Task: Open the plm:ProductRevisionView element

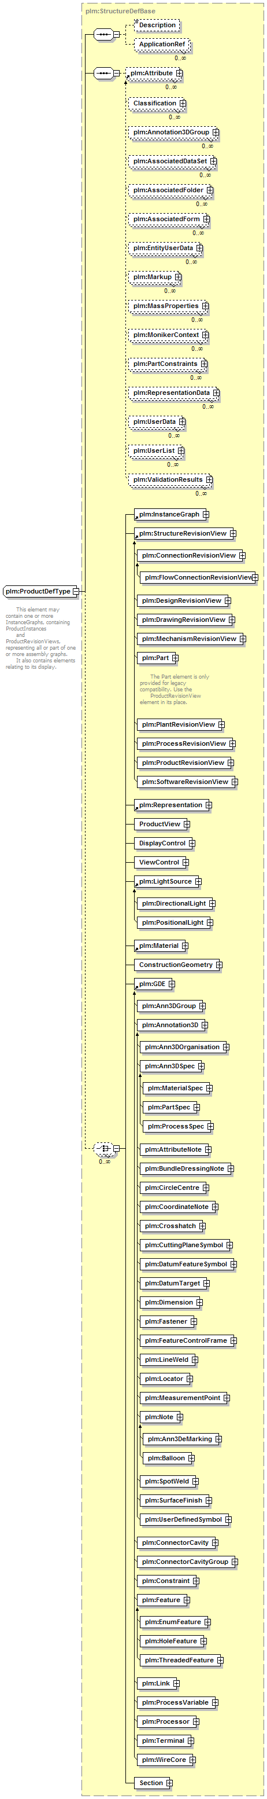Action: pyautogui.click(x=182, y=763)
